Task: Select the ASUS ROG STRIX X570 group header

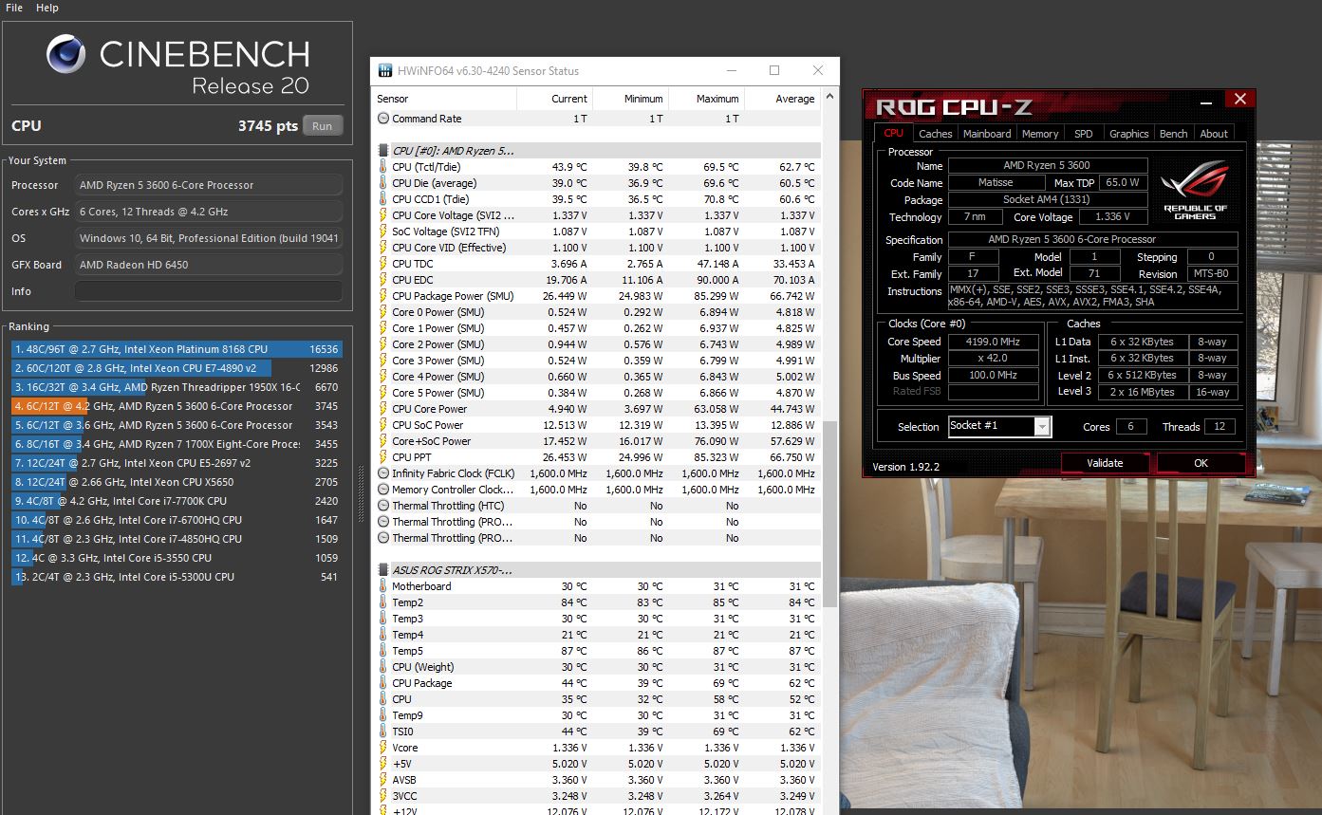Action: click(x=596, y=570)
